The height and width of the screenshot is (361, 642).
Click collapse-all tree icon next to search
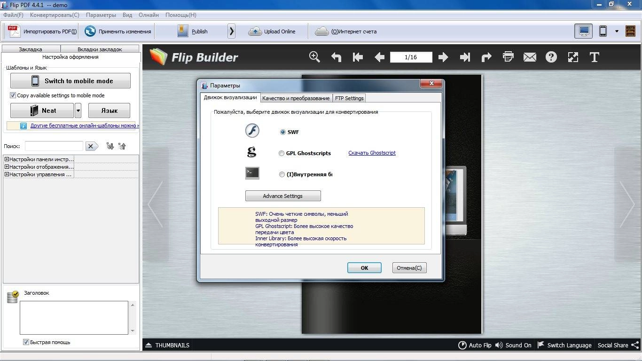point(122,146)
